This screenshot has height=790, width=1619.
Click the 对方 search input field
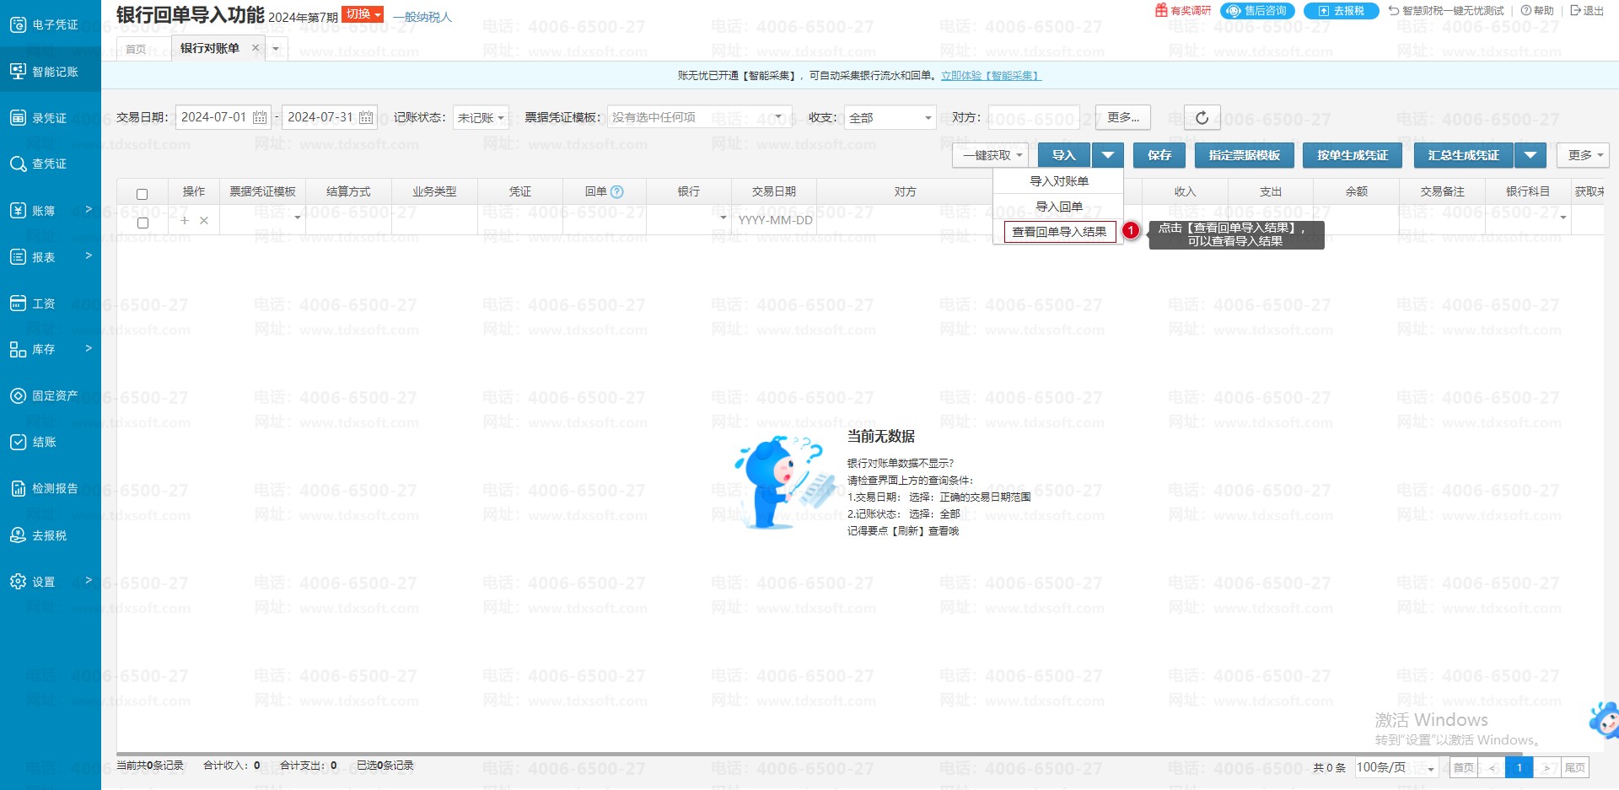click(1034, 118)
